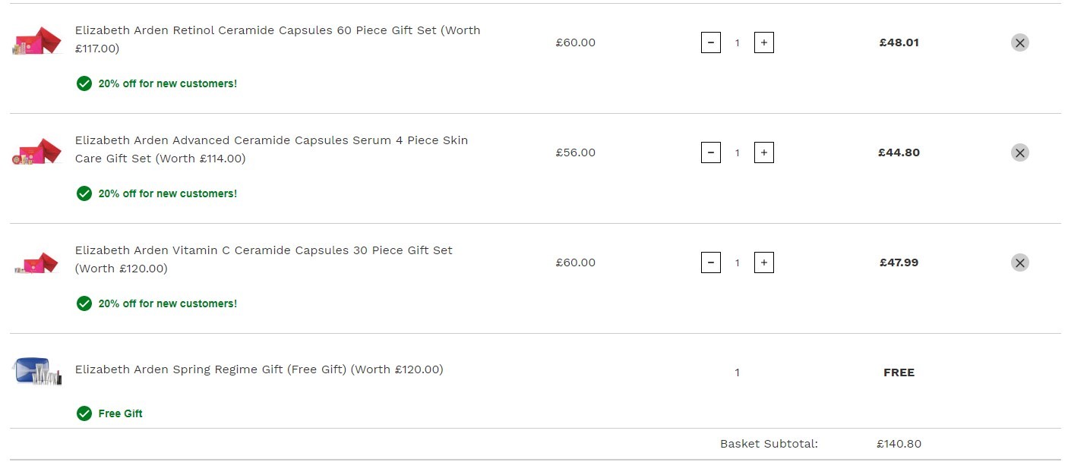Click the 20% off offer on Retinol set

coord(157,83)
